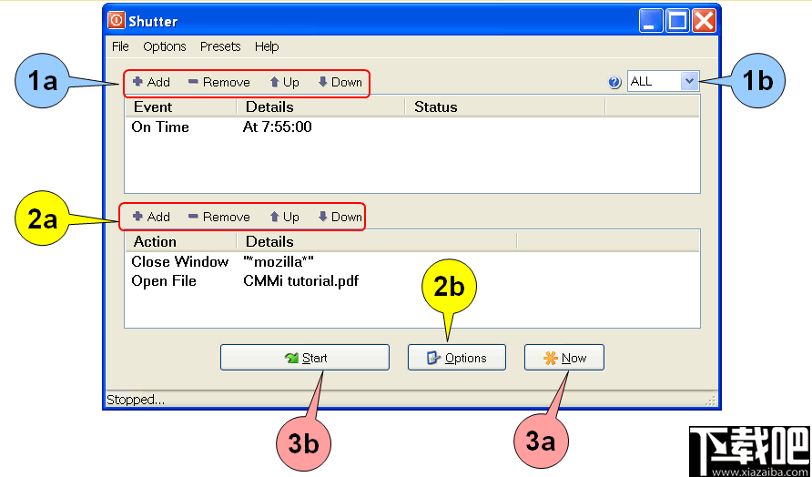Add a new event in events toolbar
Image resolution: width=812 pixels, height=477 pixels.
click(151, 82)
